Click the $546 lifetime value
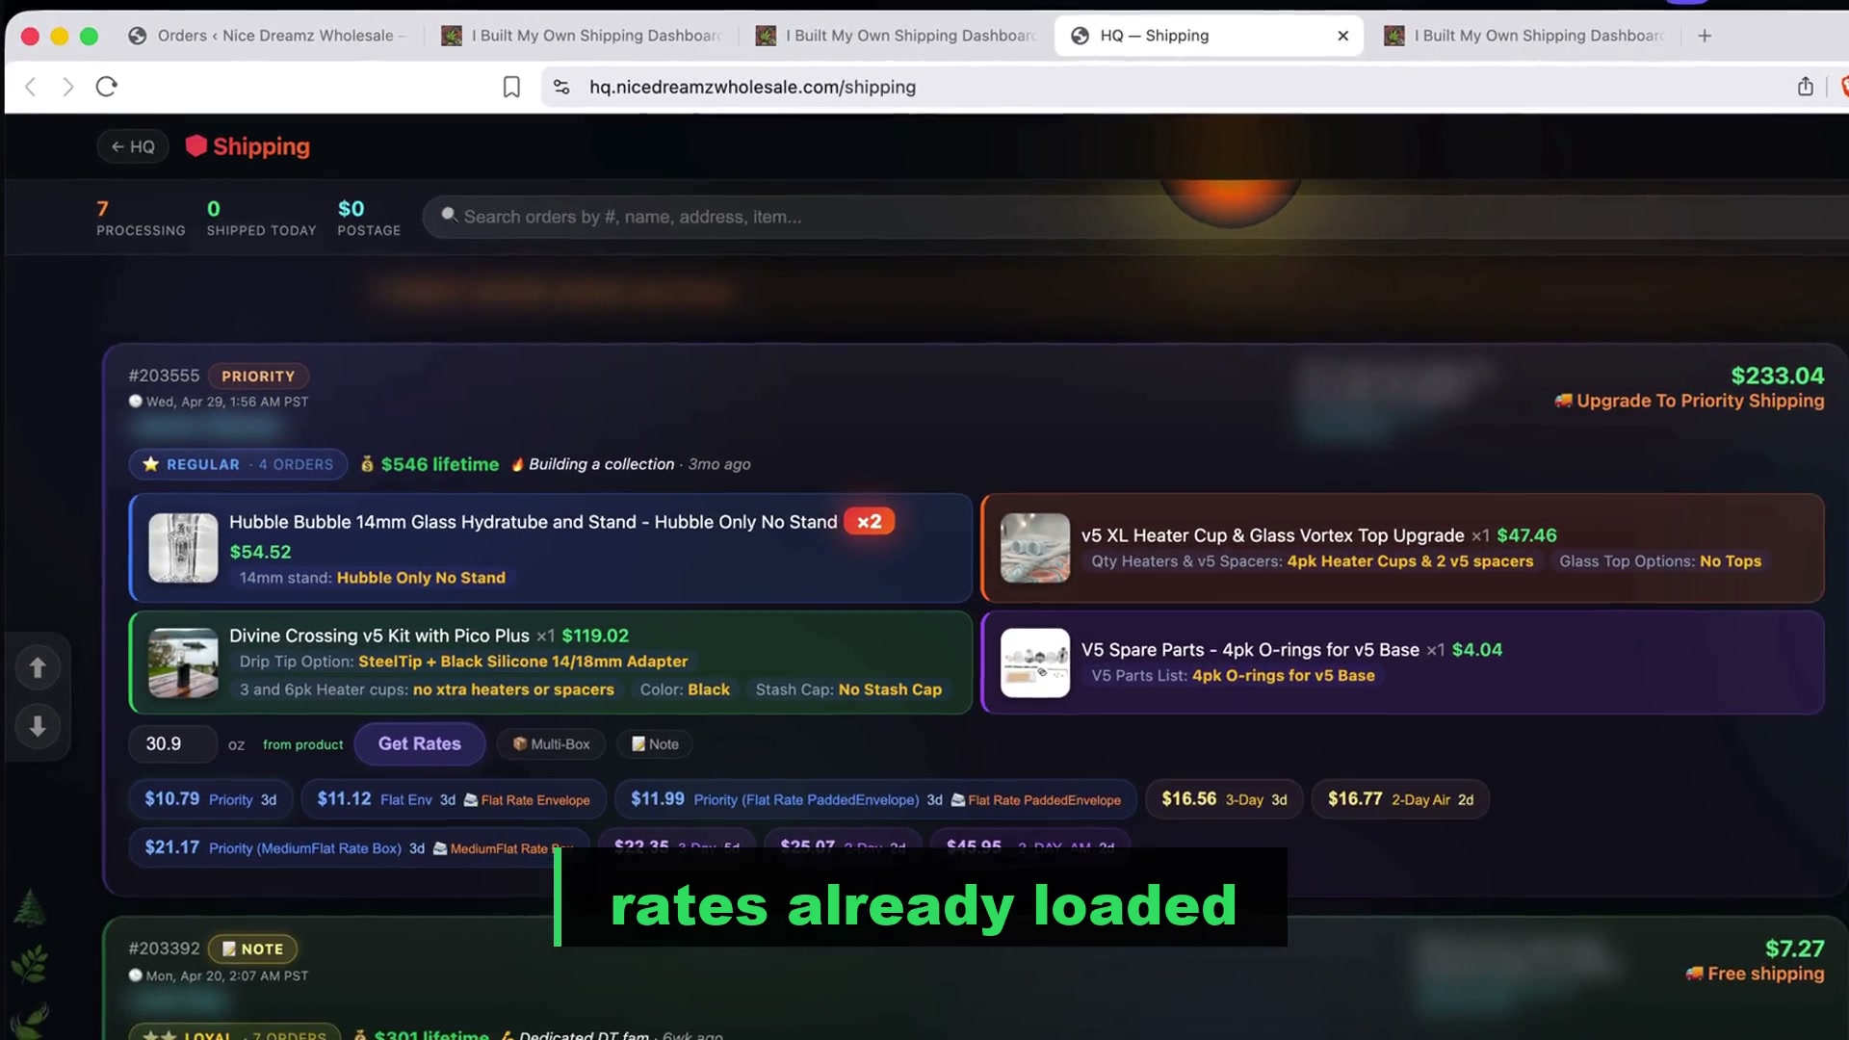The height and width of the screenshot is (1040, 1849). pyautogui.click(x=439, y=464)
